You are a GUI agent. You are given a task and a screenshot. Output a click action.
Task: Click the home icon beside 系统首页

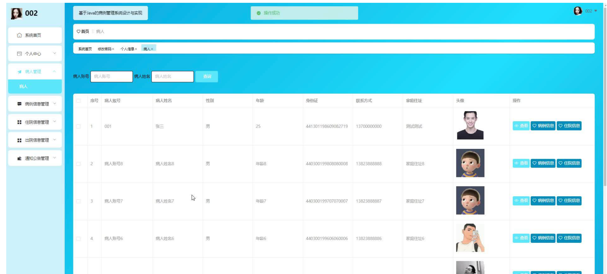pyautogui.click(x=19, y=35)
